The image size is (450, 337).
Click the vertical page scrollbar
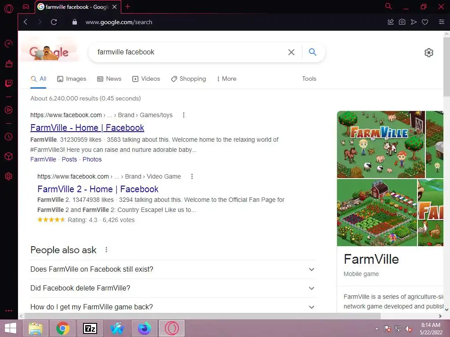(446, 67)
